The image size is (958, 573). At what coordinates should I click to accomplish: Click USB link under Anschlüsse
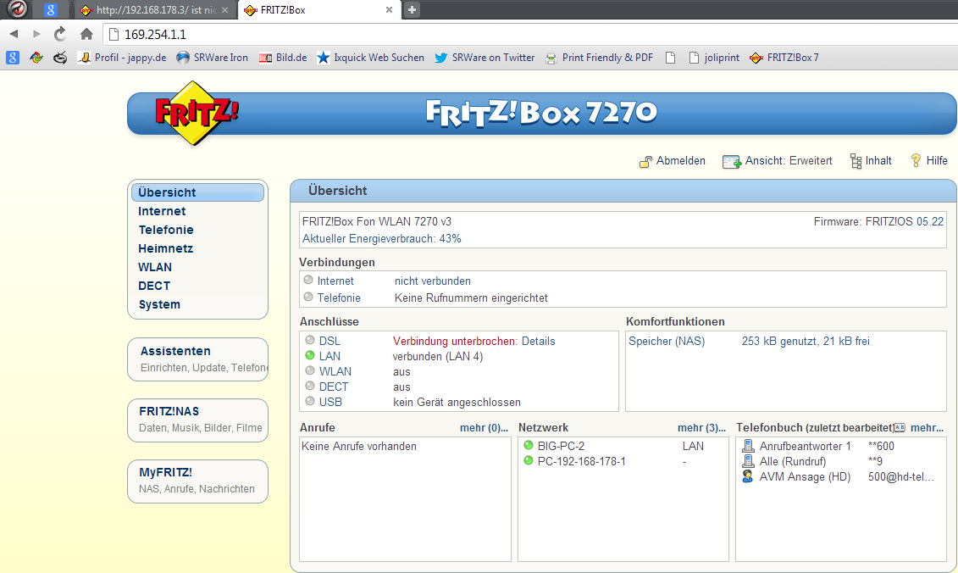[330, 402]
